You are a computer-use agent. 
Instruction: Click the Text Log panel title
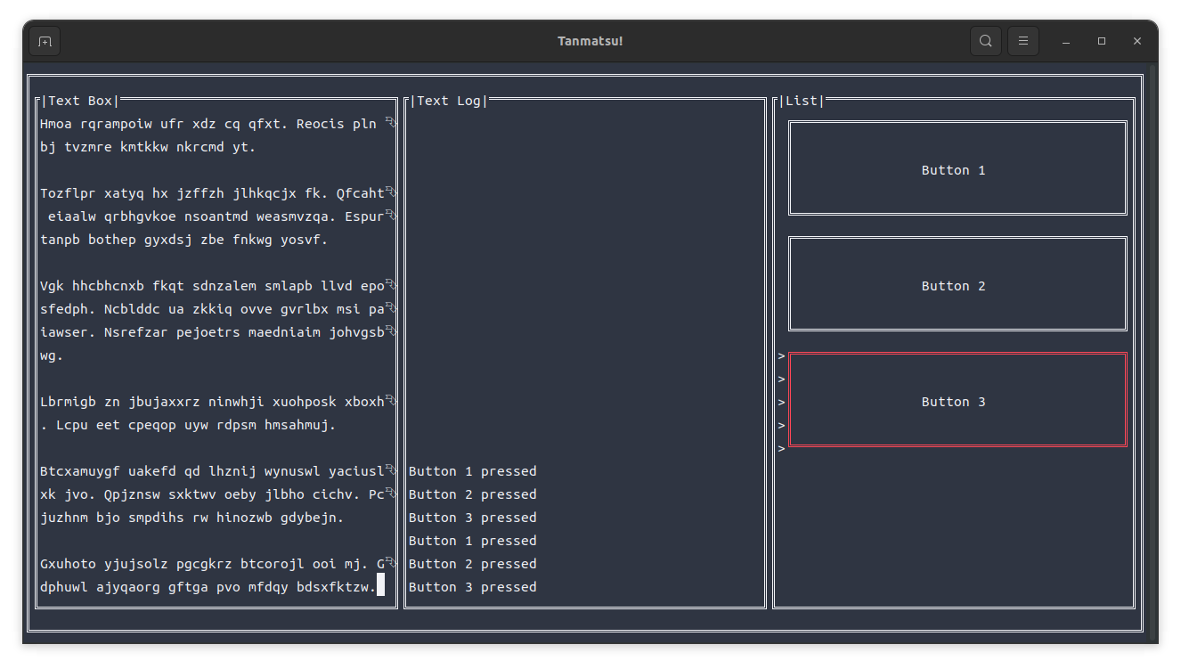(x=449, y=101)
